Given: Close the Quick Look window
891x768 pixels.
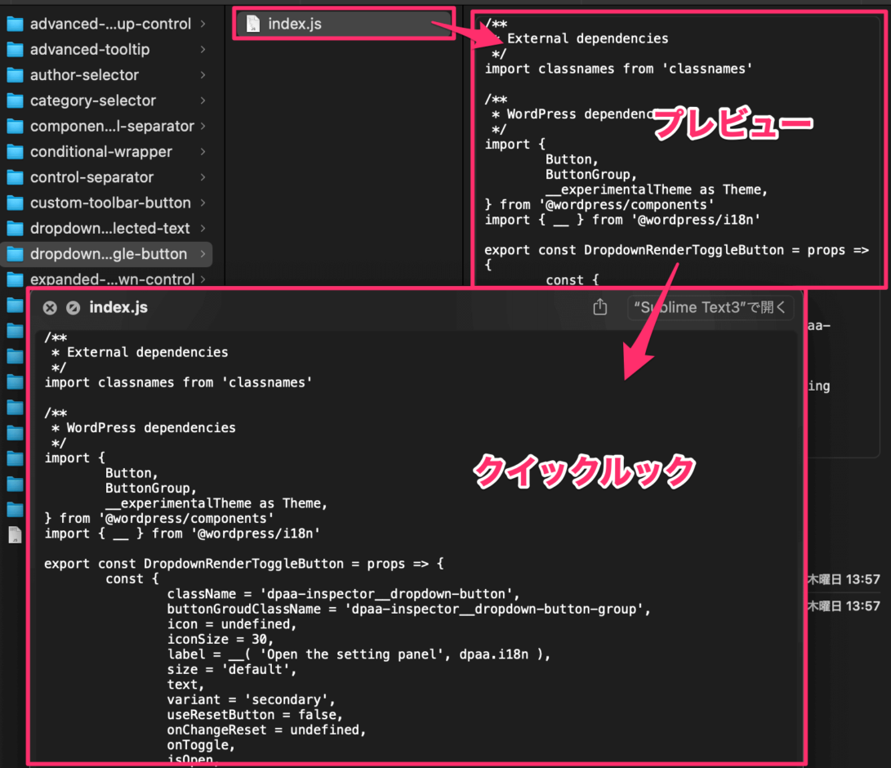Looking at the screenshot, I should click(49, 308).
